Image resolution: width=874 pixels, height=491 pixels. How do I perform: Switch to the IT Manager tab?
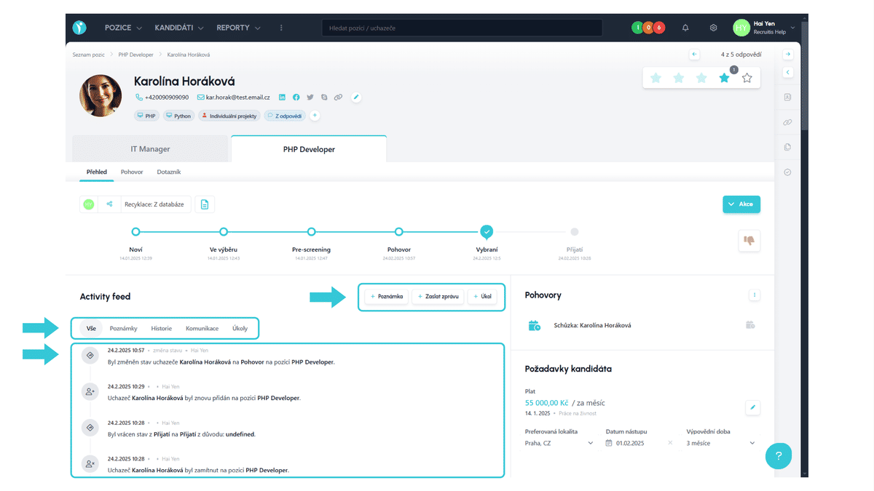(x=151, y=149)
